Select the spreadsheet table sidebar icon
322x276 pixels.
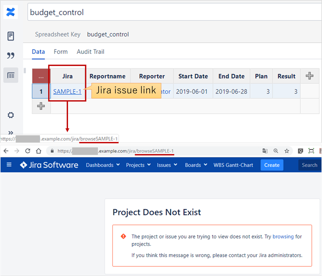pyautogui.click(x=11, y=75)
